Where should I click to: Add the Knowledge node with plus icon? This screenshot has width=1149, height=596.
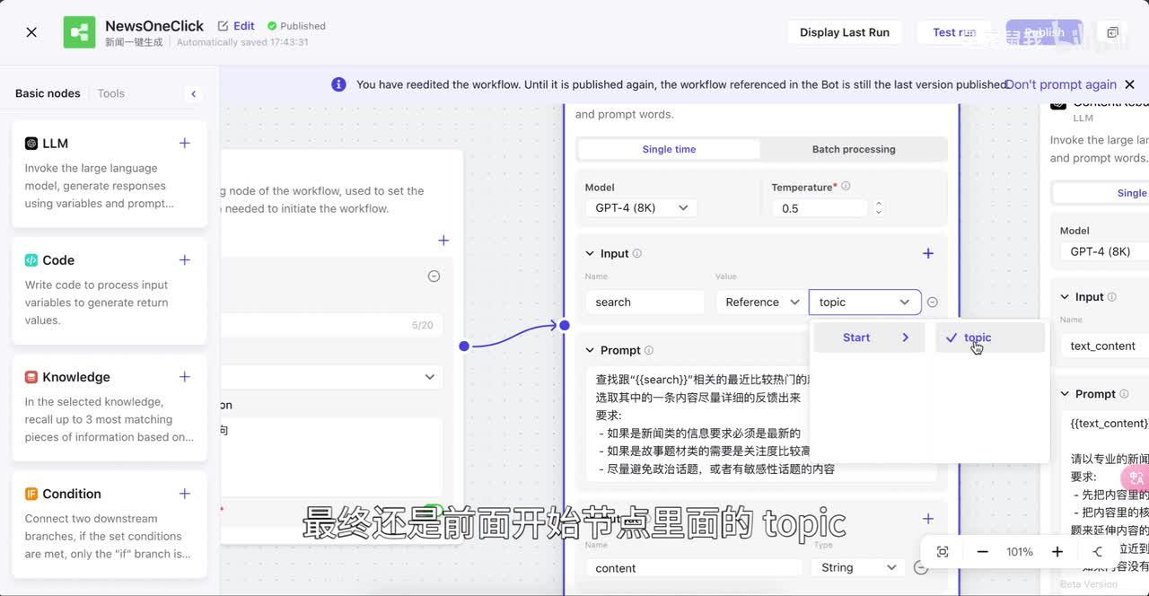pyautogui.click(x=184, y=377)
